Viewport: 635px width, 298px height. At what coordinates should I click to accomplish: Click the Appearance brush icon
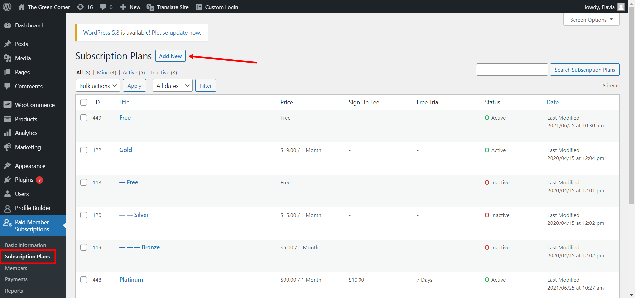[x=7, y=166]
